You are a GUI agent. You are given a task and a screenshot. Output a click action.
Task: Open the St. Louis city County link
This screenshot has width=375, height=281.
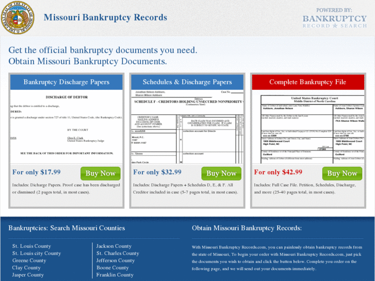coord(37,253)
